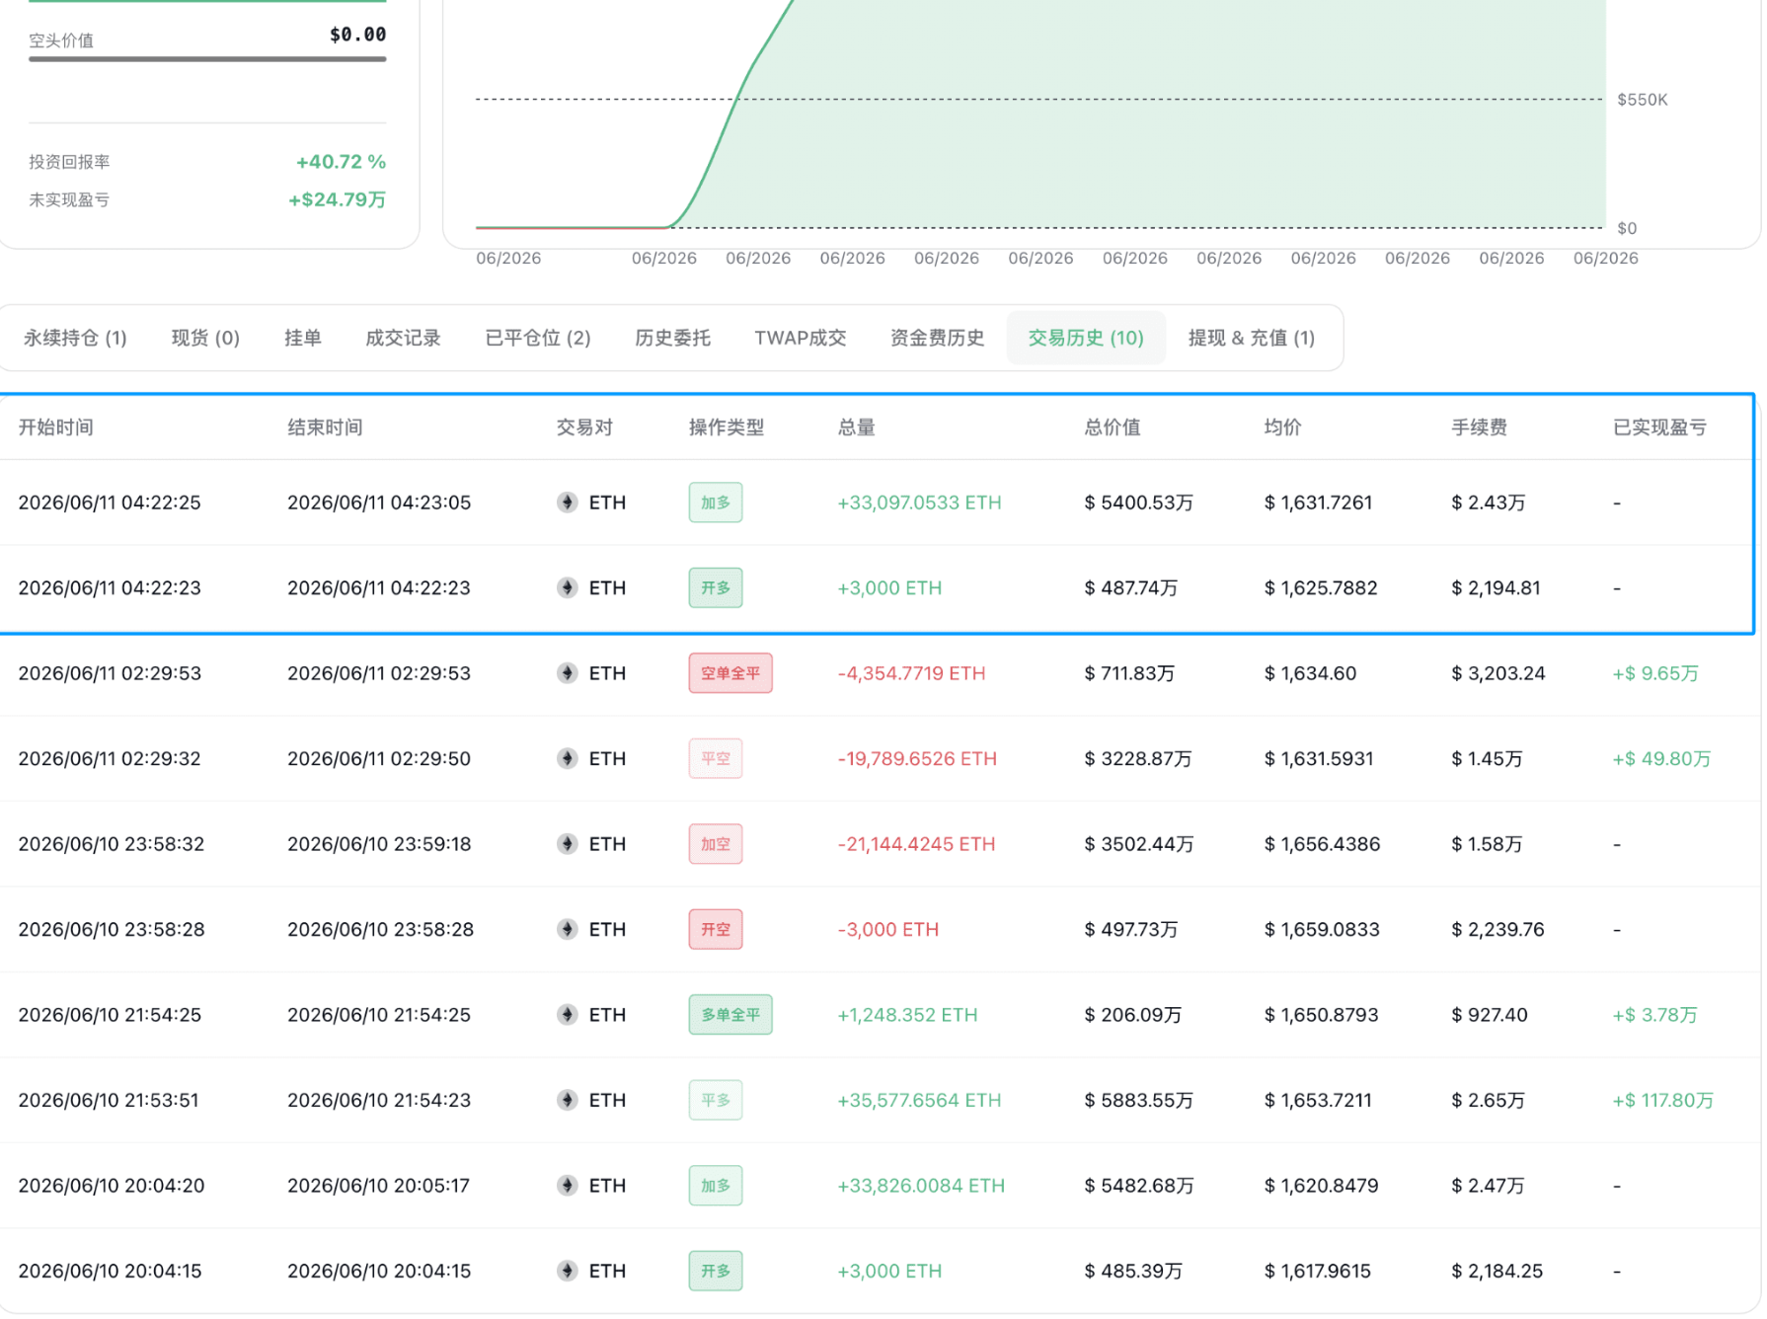Click ETH icon in the 04:22:25 row
1767x1319 pixels.
(x=567, y=503)
